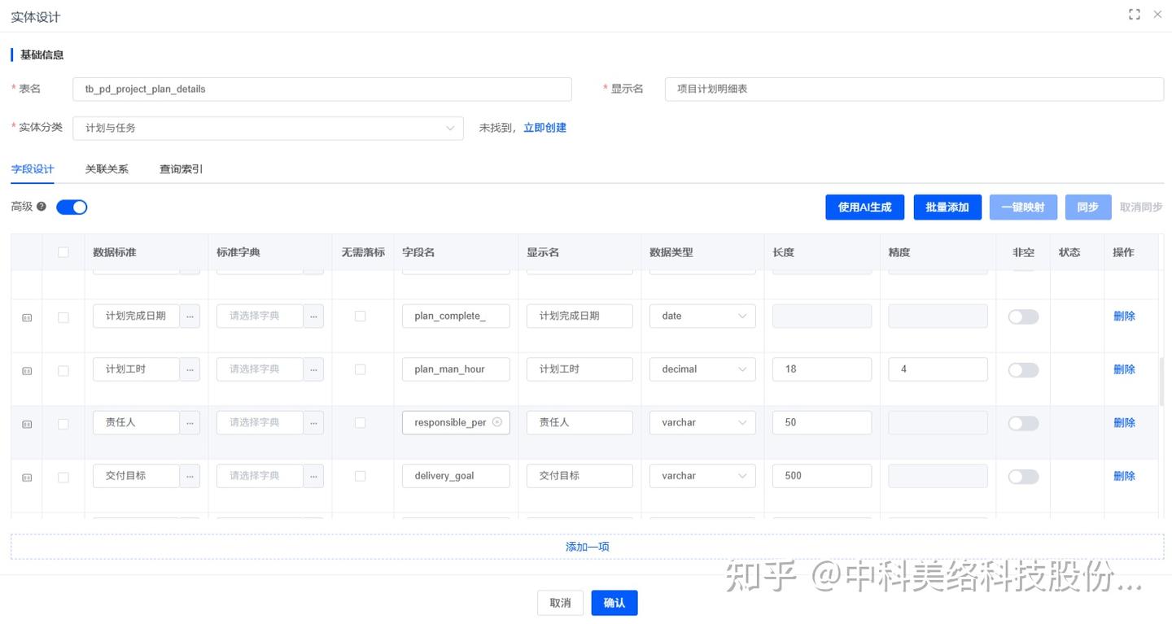This screenshot has height=624, width=1172.
Task: Toggle 非空 switch for 责任人 row
Action: pos(1023,423)
